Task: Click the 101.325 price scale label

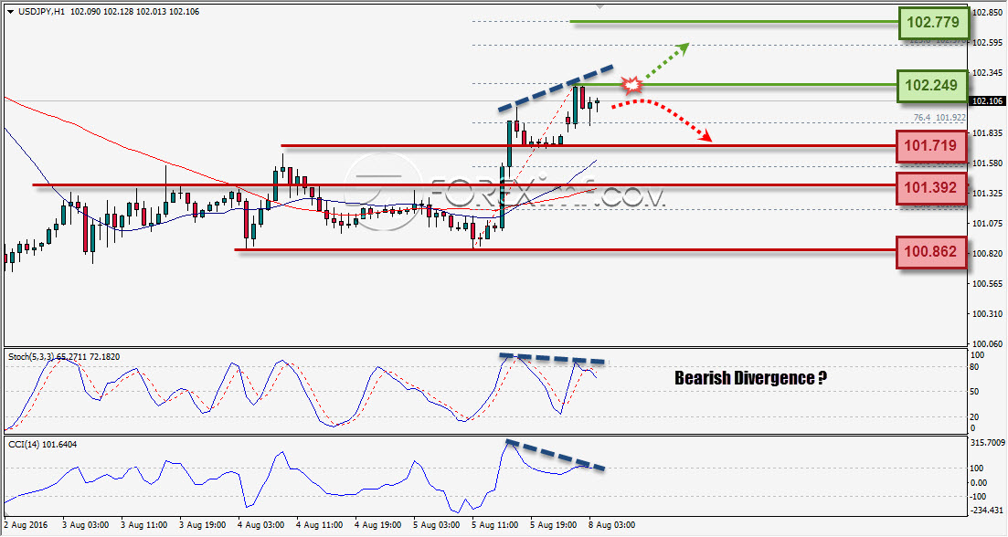Action: 988,193
